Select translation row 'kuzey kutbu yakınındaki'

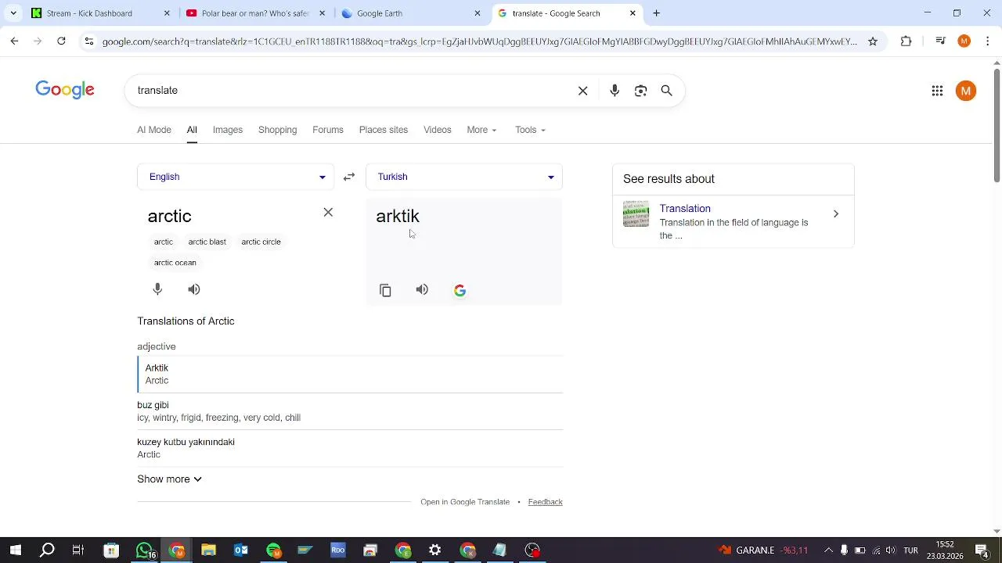pos(350,448)
